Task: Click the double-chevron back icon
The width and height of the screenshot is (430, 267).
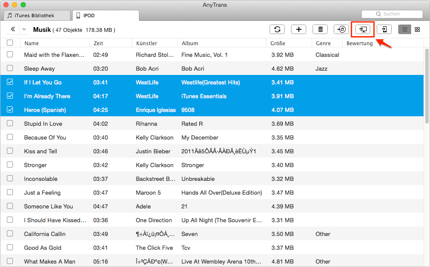Action: 13,29
